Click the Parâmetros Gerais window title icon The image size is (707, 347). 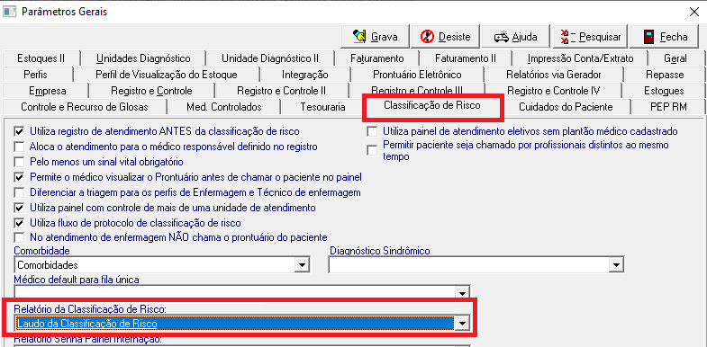point(10,12)
